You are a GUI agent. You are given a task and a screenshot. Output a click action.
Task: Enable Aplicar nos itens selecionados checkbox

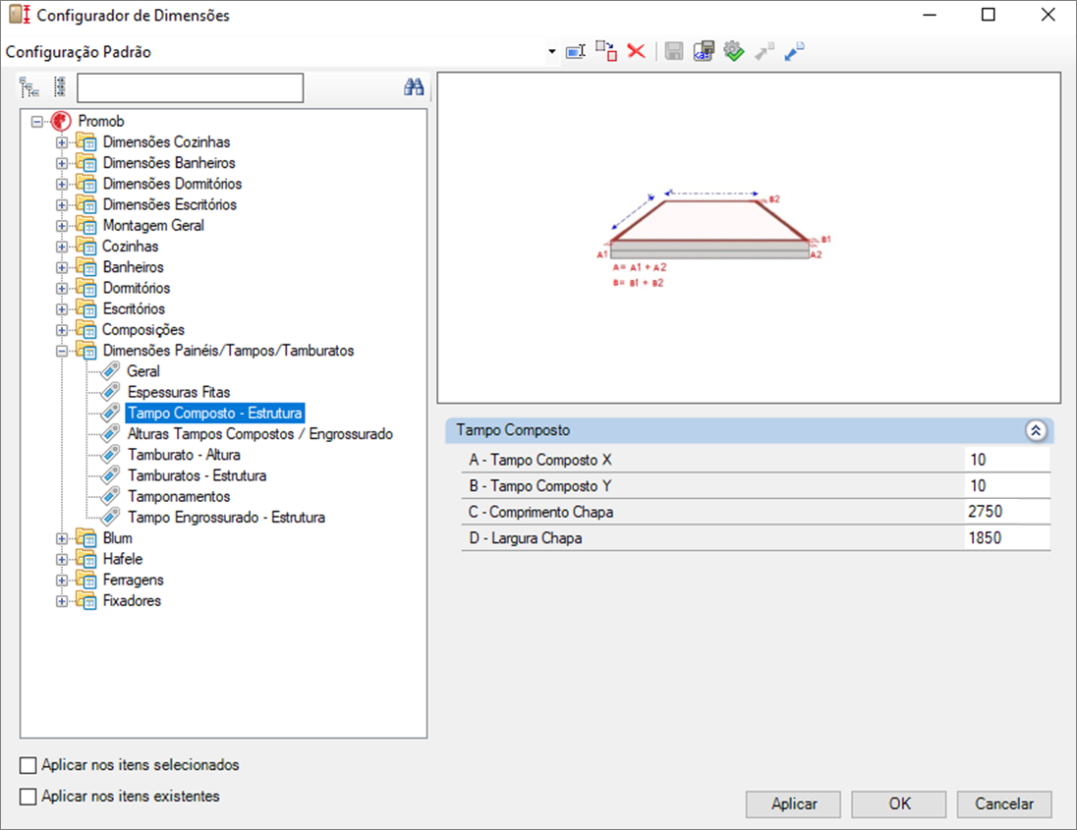click(x=28, y=765)
